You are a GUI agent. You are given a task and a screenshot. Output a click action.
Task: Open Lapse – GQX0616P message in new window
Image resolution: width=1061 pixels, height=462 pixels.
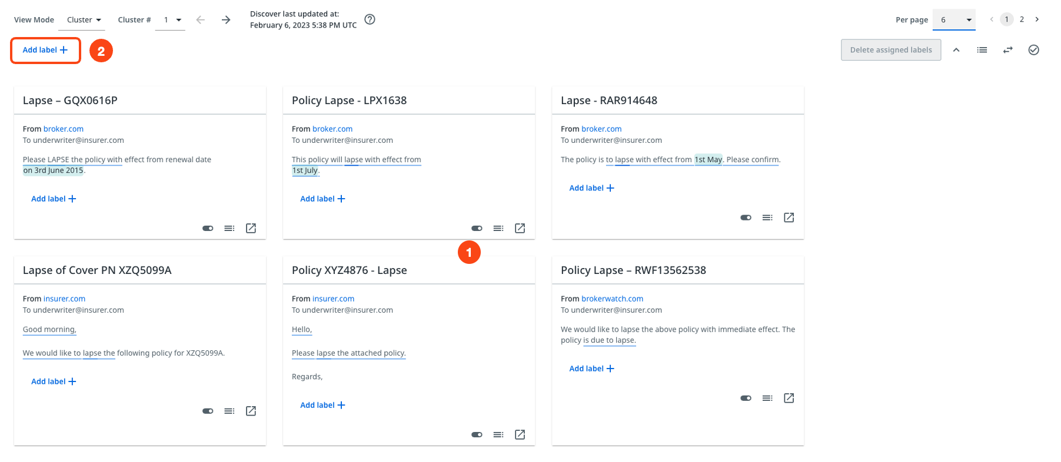(251, 228)
